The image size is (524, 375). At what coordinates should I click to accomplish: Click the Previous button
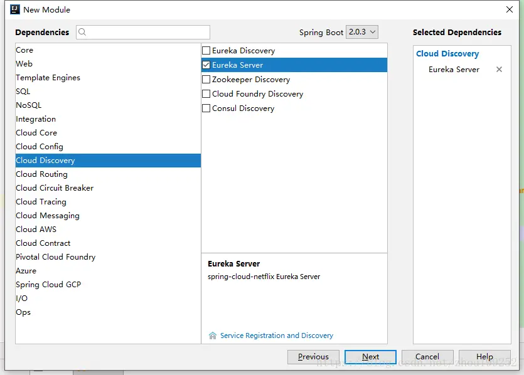click(313, 357)
